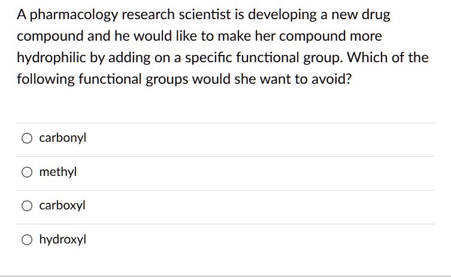Pick the hydroxyl radio button
This screenshot has height=277, width=451.
(28, 241)
